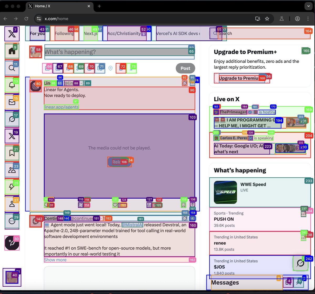Click Grok icon on the Linear post
The height and width of the screenshot is (294, 315).
(x=185, y=83)
